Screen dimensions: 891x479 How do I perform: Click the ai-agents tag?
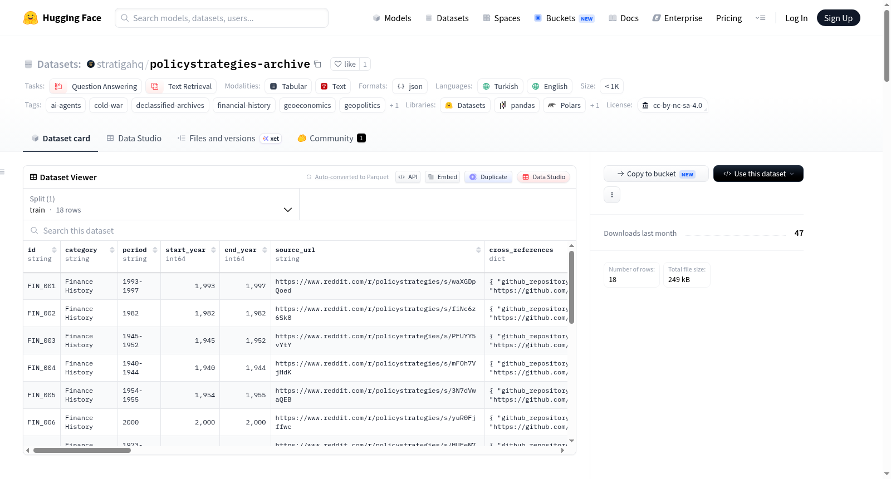[x=66, y=105]
